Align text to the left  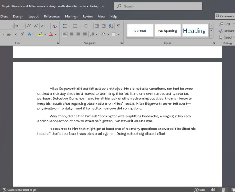65,34
